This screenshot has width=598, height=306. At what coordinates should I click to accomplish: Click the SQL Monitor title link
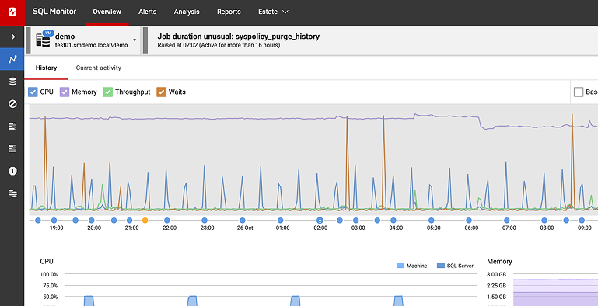tap(54, 12)
